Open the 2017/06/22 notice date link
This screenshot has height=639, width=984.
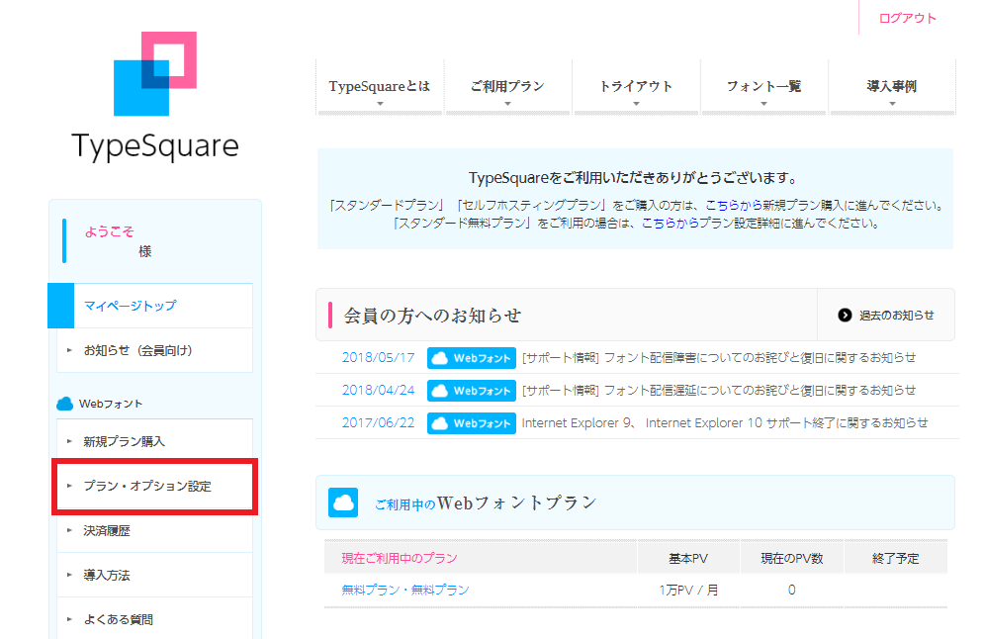378,423
